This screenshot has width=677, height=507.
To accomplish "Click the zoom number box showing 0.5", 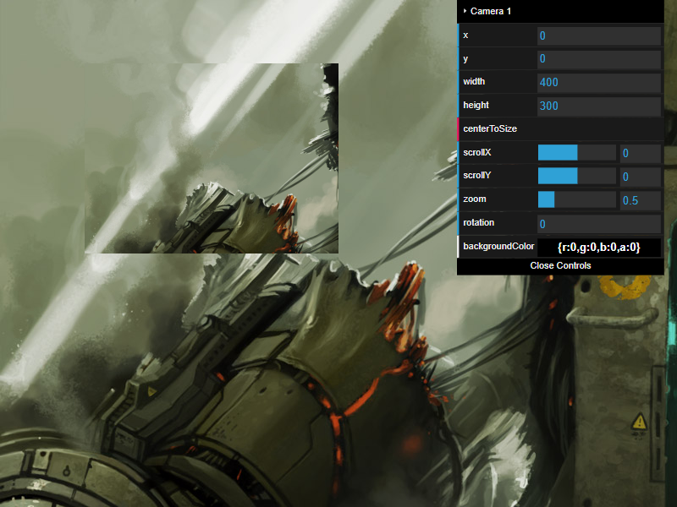I will [x=639, y=199].
